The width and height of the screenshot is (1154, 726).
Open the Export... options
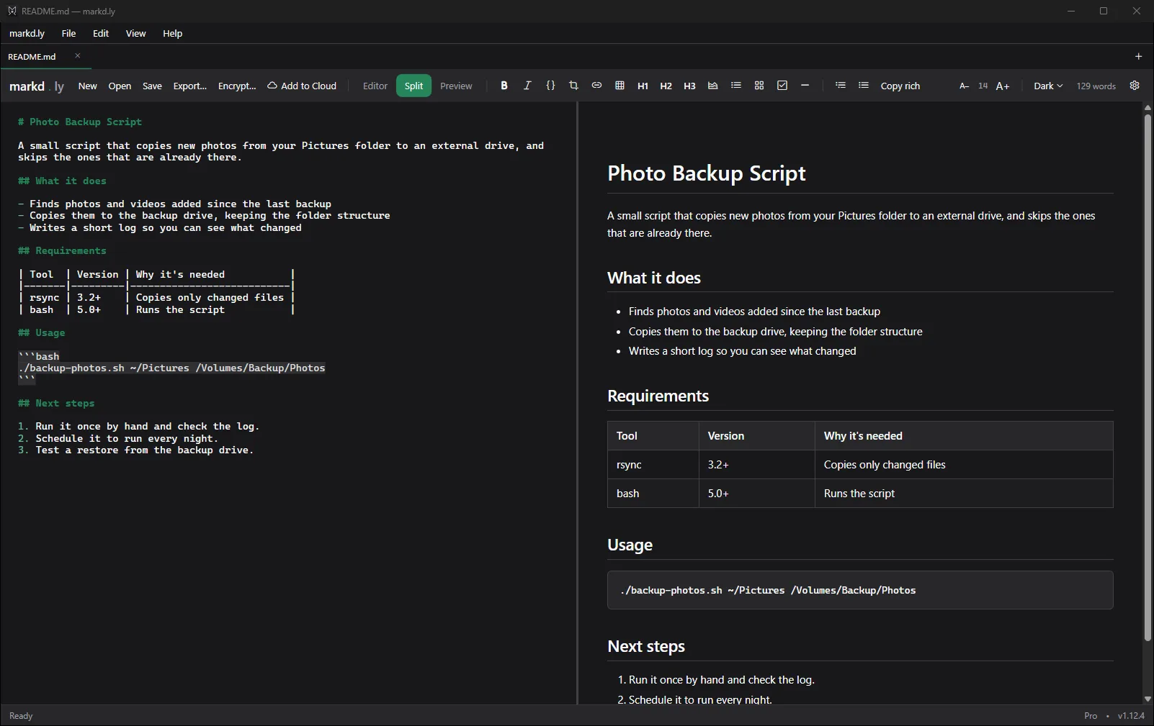click(x=190, y=86)
